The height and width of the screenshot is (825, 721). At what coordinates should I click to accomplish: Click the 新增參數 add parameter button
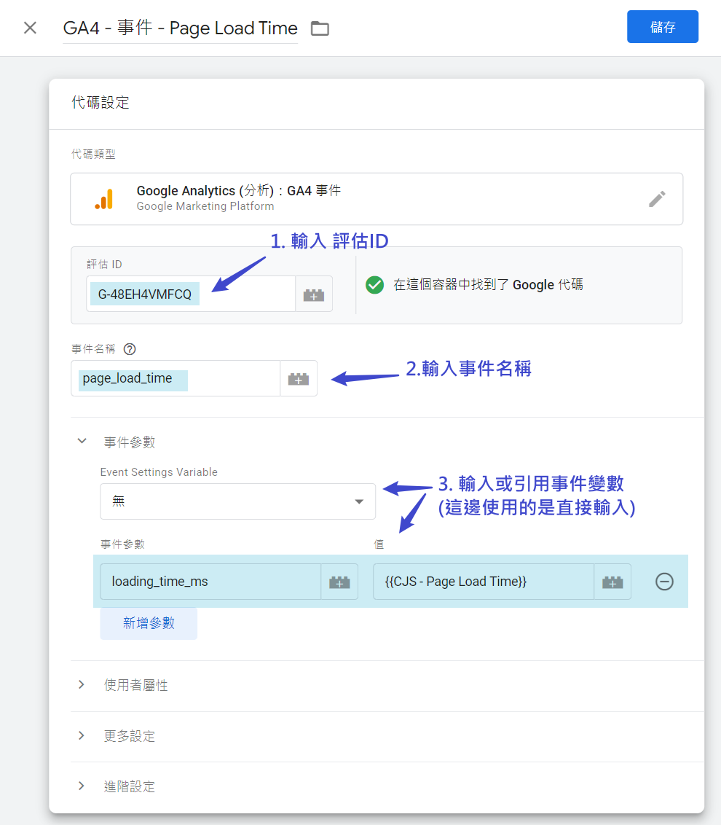[149, 623]
